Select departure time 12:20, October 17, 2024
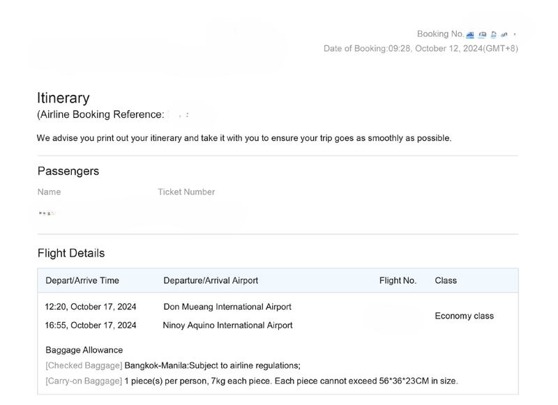 pyautogui.click(x=91, y=307)
